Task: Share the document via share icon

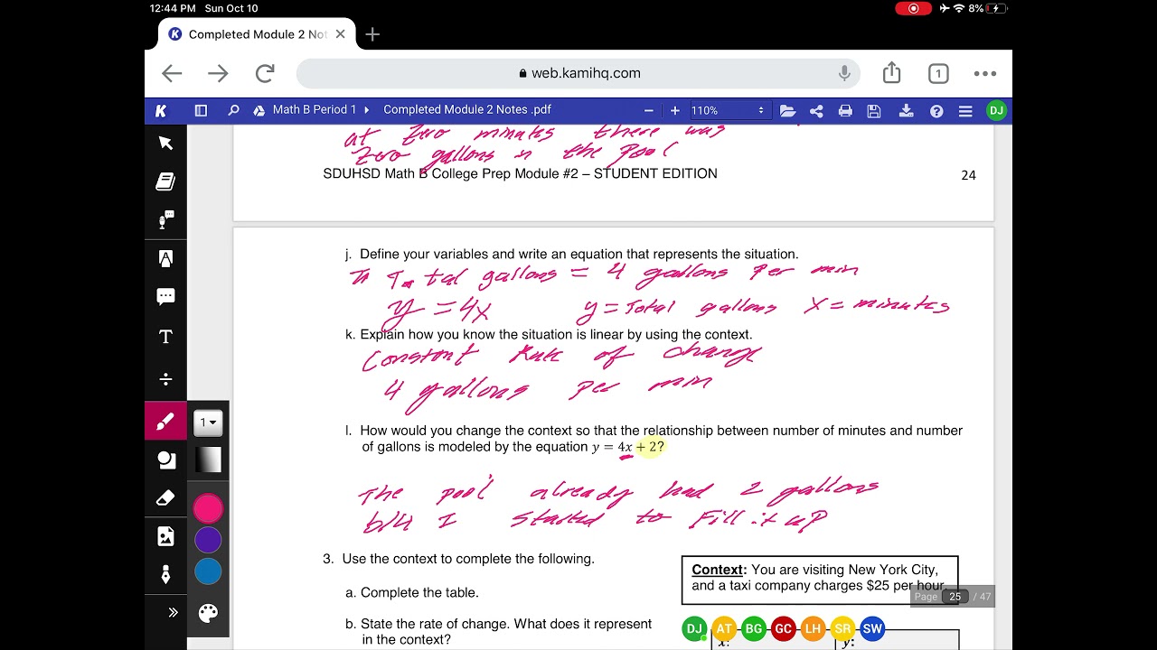Action: click(x=816, y=111)
